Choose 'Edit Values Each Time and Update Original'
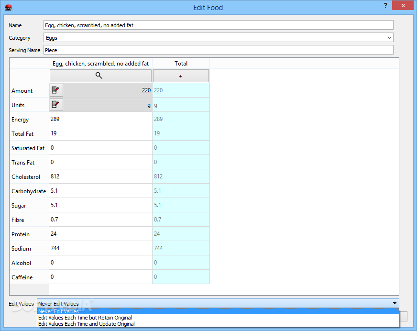The width and height of the screenshot is (417, 331). pos(218,324)
